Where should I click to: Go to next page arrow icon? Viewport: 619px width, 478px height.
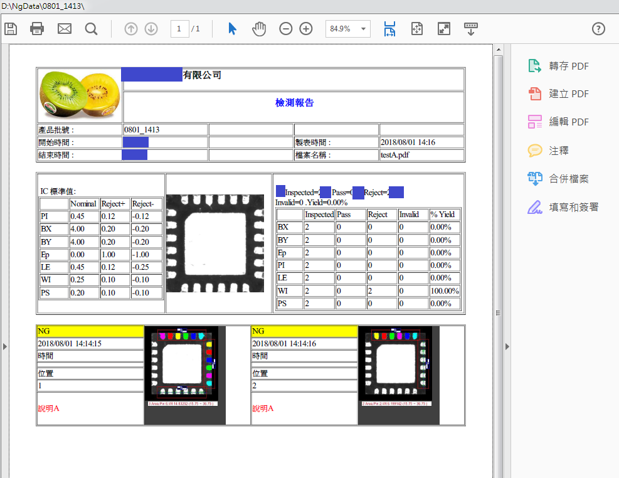[151, 29]
